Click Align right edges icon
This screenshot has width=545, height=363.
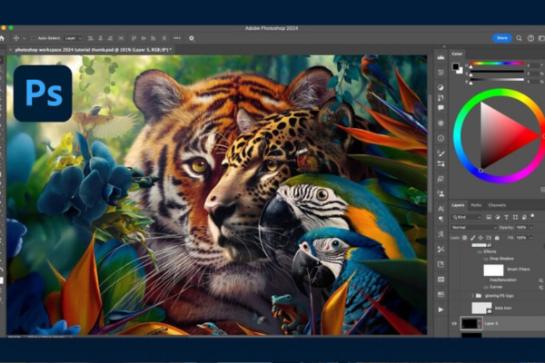110,38
